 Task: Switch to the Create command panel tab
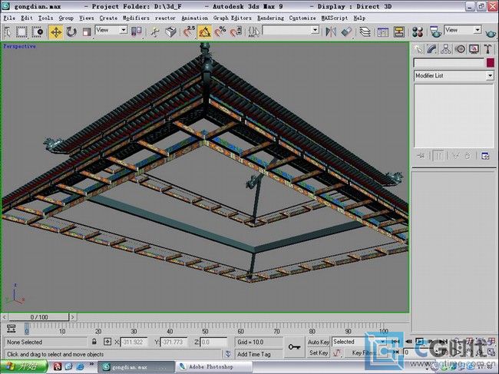click(x=418, y=49)
